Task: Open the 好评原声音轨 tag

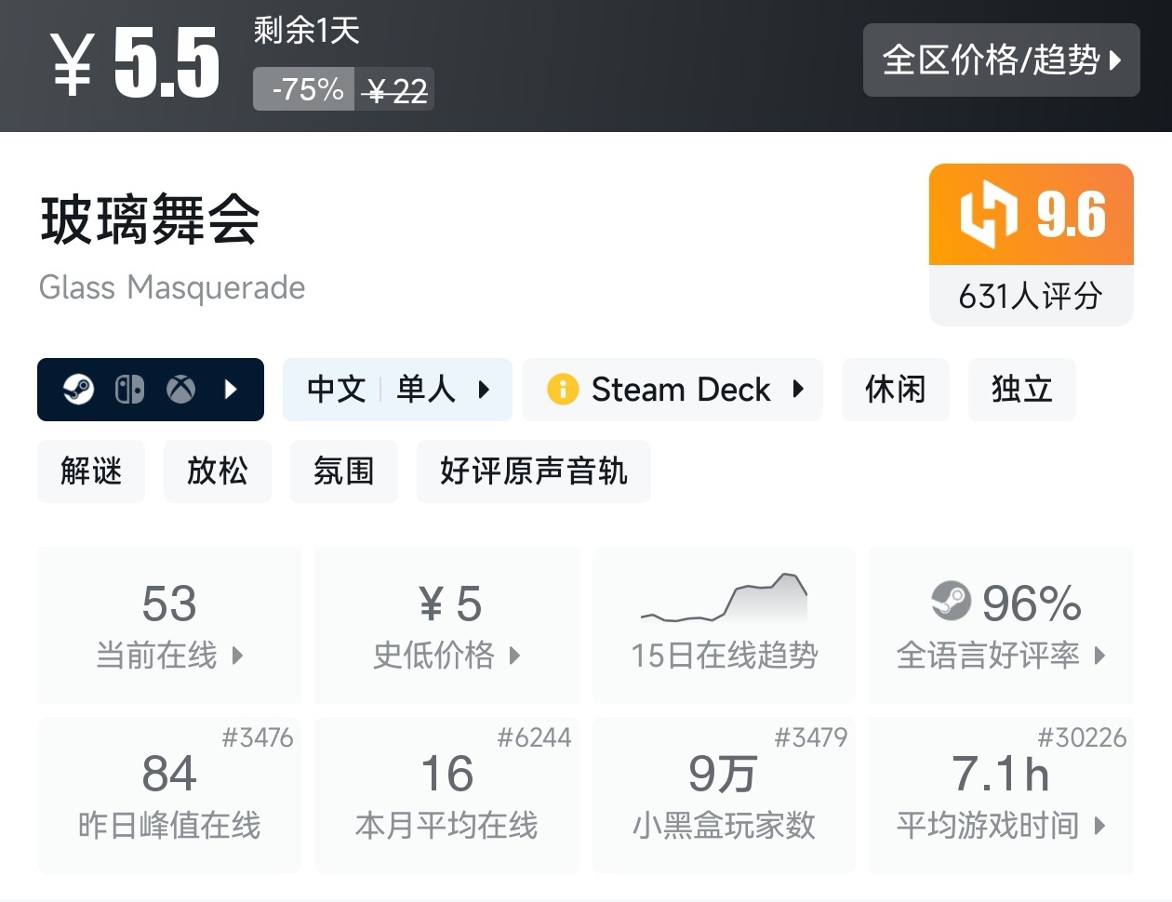Action: pos(533,471)
